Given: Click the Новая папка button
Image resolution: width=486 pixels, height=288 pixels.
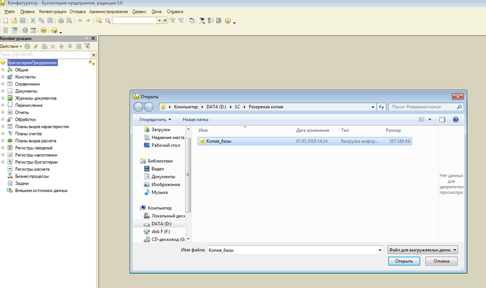Looking at the screenshot, I should pyautogui.click(x=195, y=119).
